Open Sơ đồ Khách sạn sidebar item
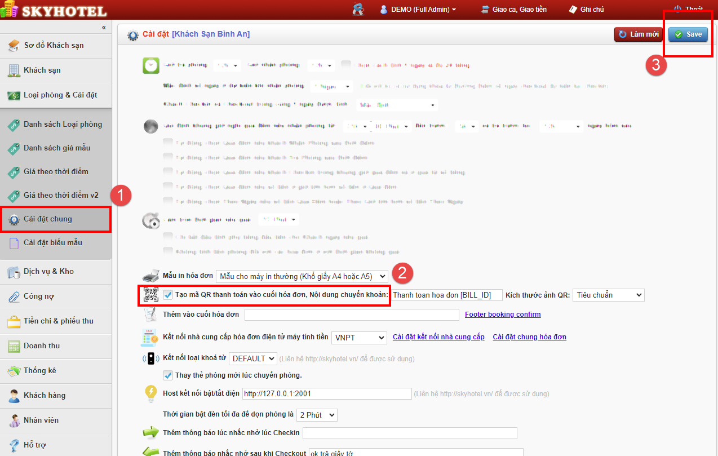Image resolution: width=718 pixels, height=456 pixels. click(54, 45)
